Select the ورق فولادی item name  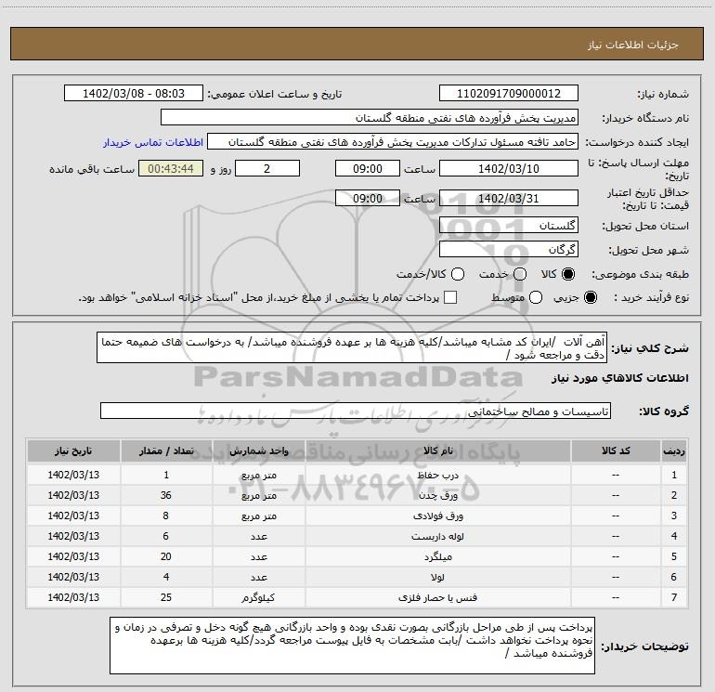(437, 516)
